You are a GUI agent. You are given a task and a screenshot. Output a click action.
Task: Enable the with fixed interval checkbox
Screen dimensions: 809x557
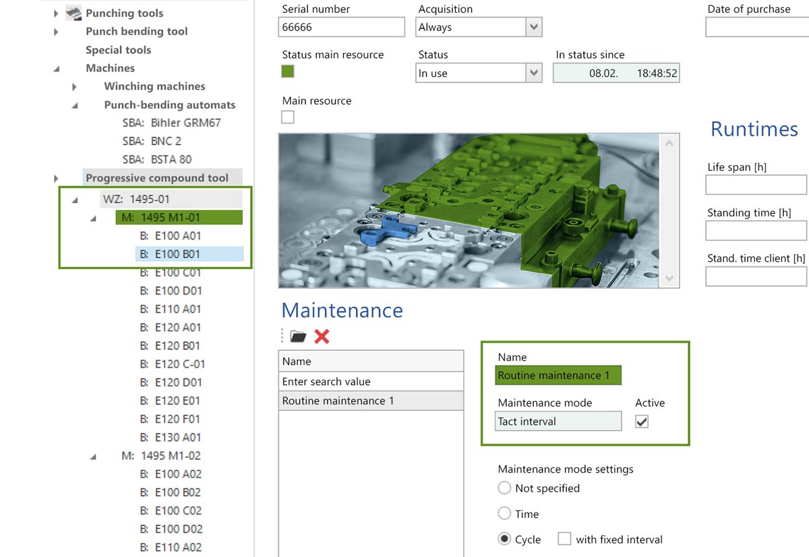coord(564,539)
